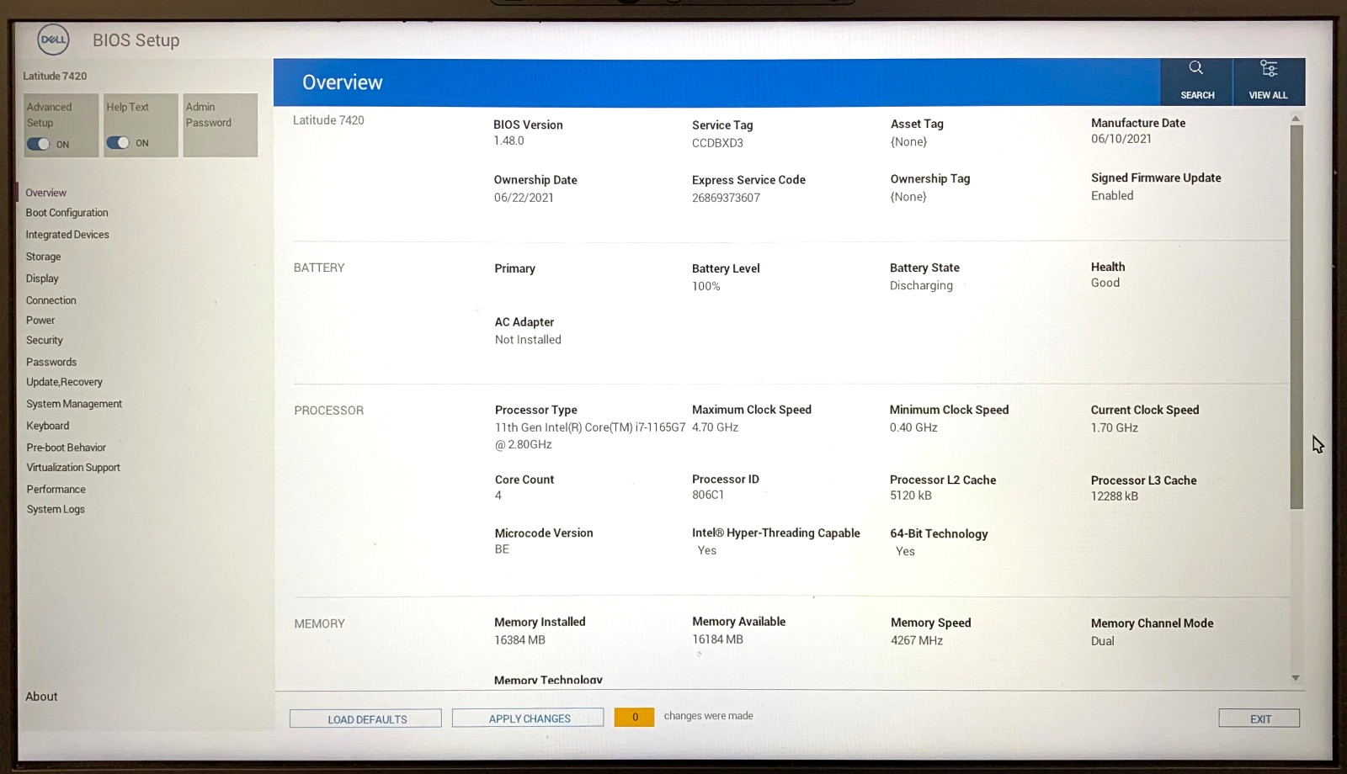Click the Battery State 'Discharging' value
The height and width of the screenshot is (774, 1347).
921,285
